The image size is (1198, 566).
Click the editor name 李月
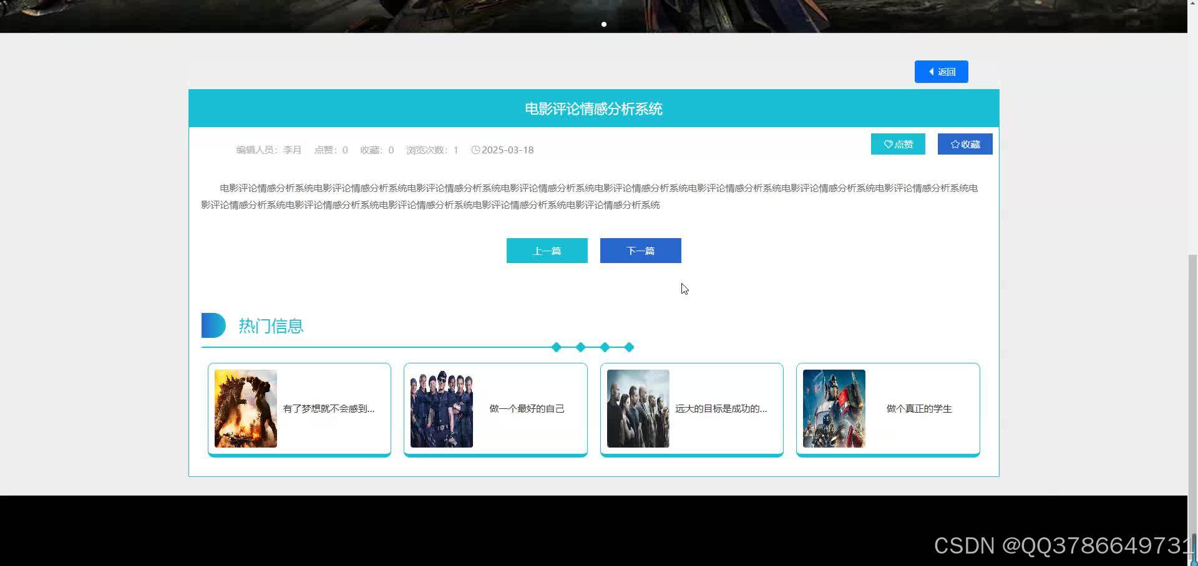(291, 150)
